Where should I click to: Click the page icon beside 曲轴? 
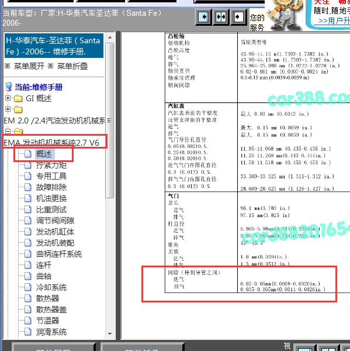pyautogui.click(x=27, y=276)
